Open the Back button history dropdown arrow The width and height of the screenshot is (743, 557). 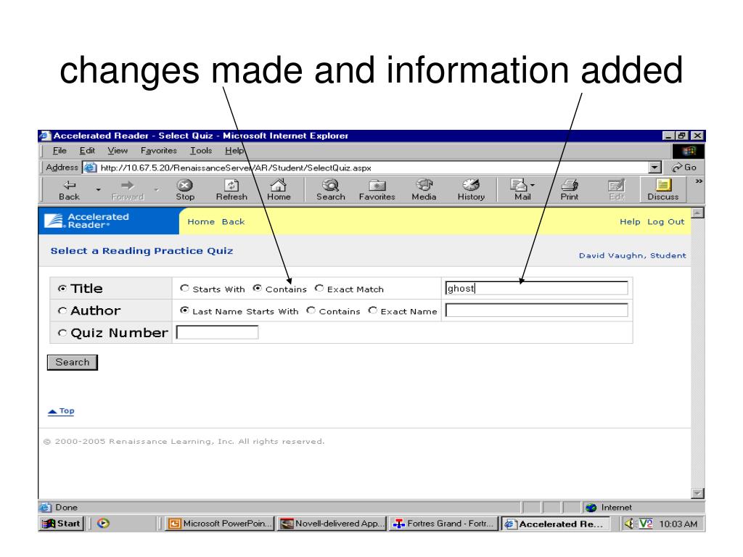(99, 189)
